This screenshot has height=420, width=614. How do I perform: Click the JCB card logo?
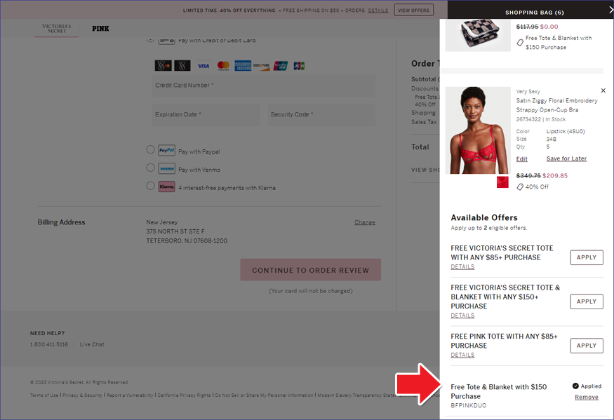[x=299, y=66]
